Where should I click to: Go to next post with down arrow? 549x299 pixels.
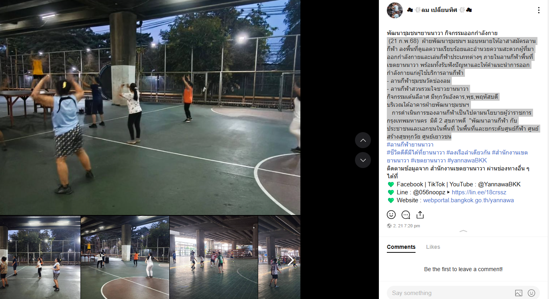(x=363, y=160)
